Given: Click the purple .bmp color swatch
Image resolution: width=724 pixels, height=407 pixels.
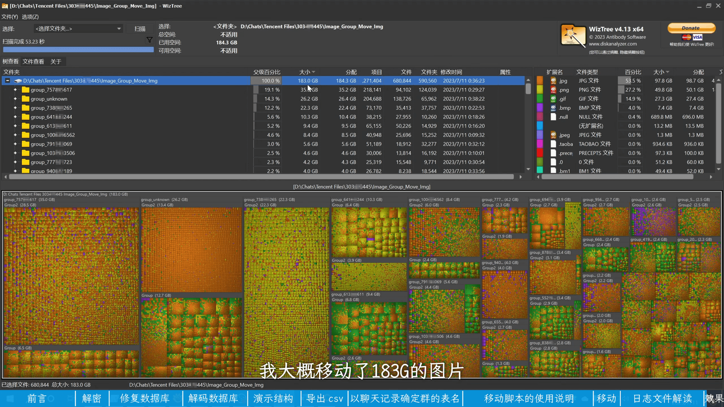Looking at the screenshot, I should [540, 108].
